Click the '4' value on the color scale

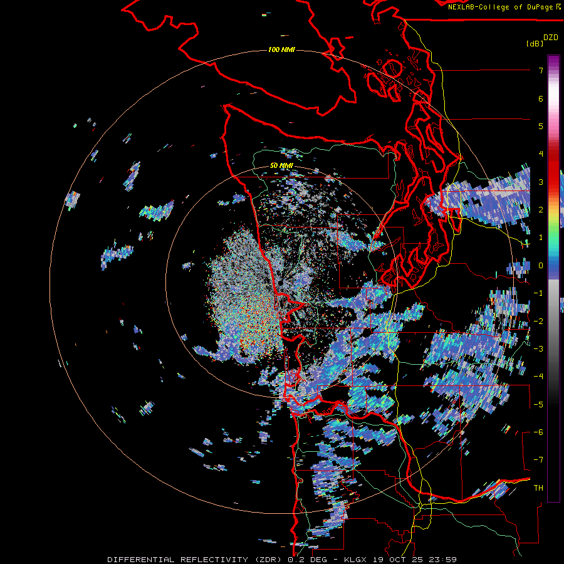pos(541,154)
